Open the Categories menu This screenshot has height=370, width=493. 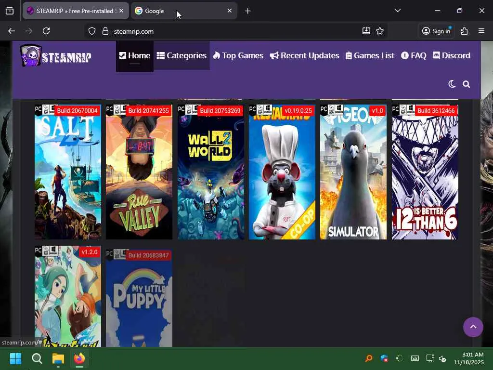[x=182, y=56]
